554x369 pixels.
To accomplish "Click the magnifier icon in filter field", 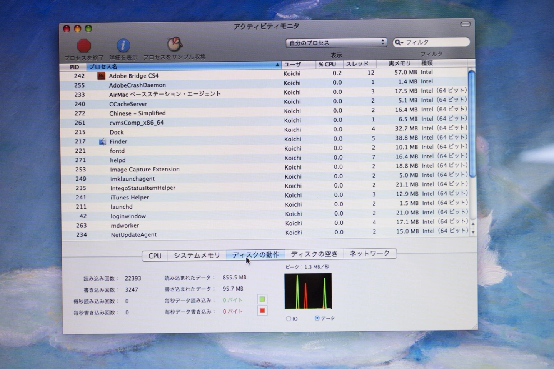I will (399, 42).
